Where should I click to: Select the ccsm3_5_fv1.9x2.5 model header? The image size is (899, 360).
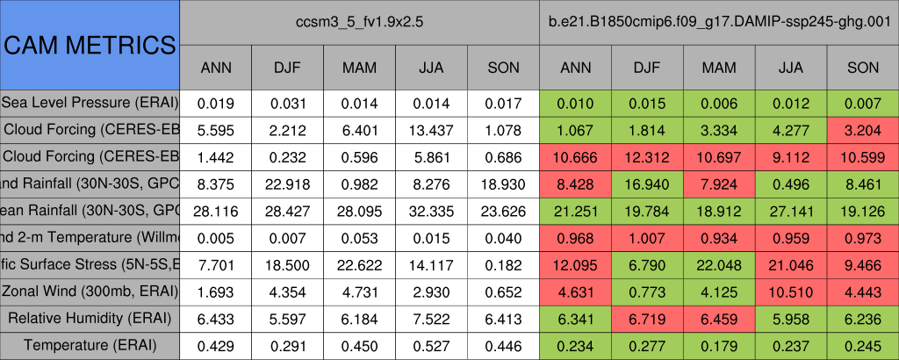[359, 21]
